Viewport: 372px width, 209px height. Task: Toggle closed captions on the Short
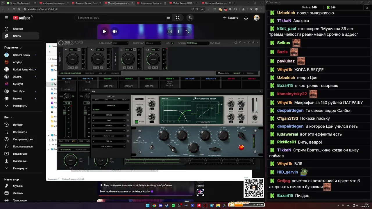click(x=170, y=31)
